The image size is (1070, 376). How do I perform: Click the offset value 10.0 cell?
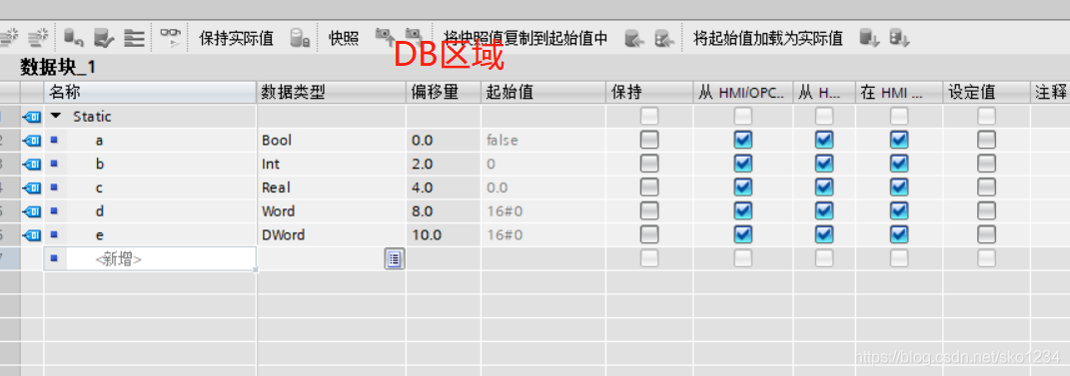pyautogui.click(x=444, y=235)
